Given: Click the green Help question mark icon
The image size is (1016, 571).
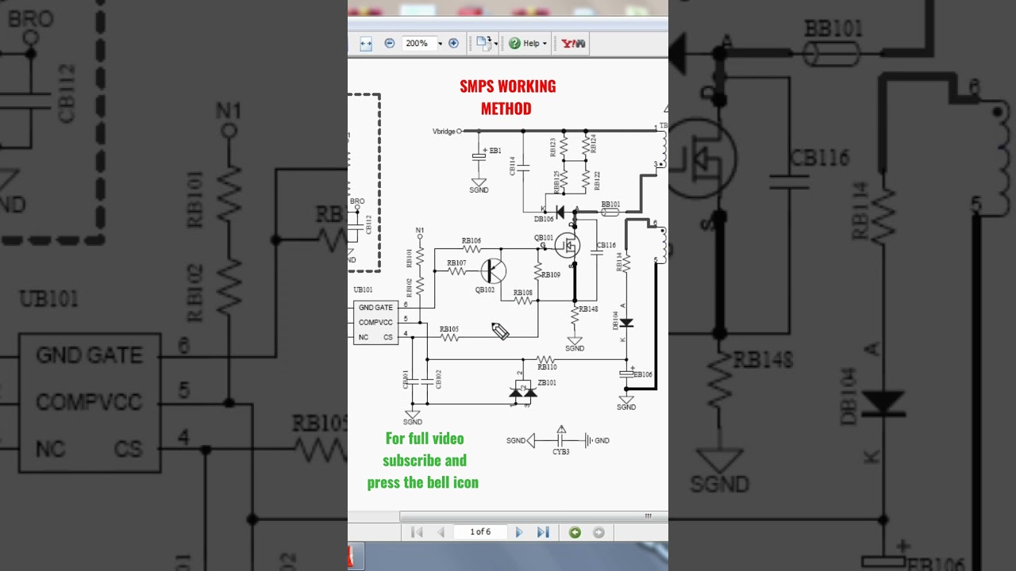Looking at the screenshot, I should point(514,44).
